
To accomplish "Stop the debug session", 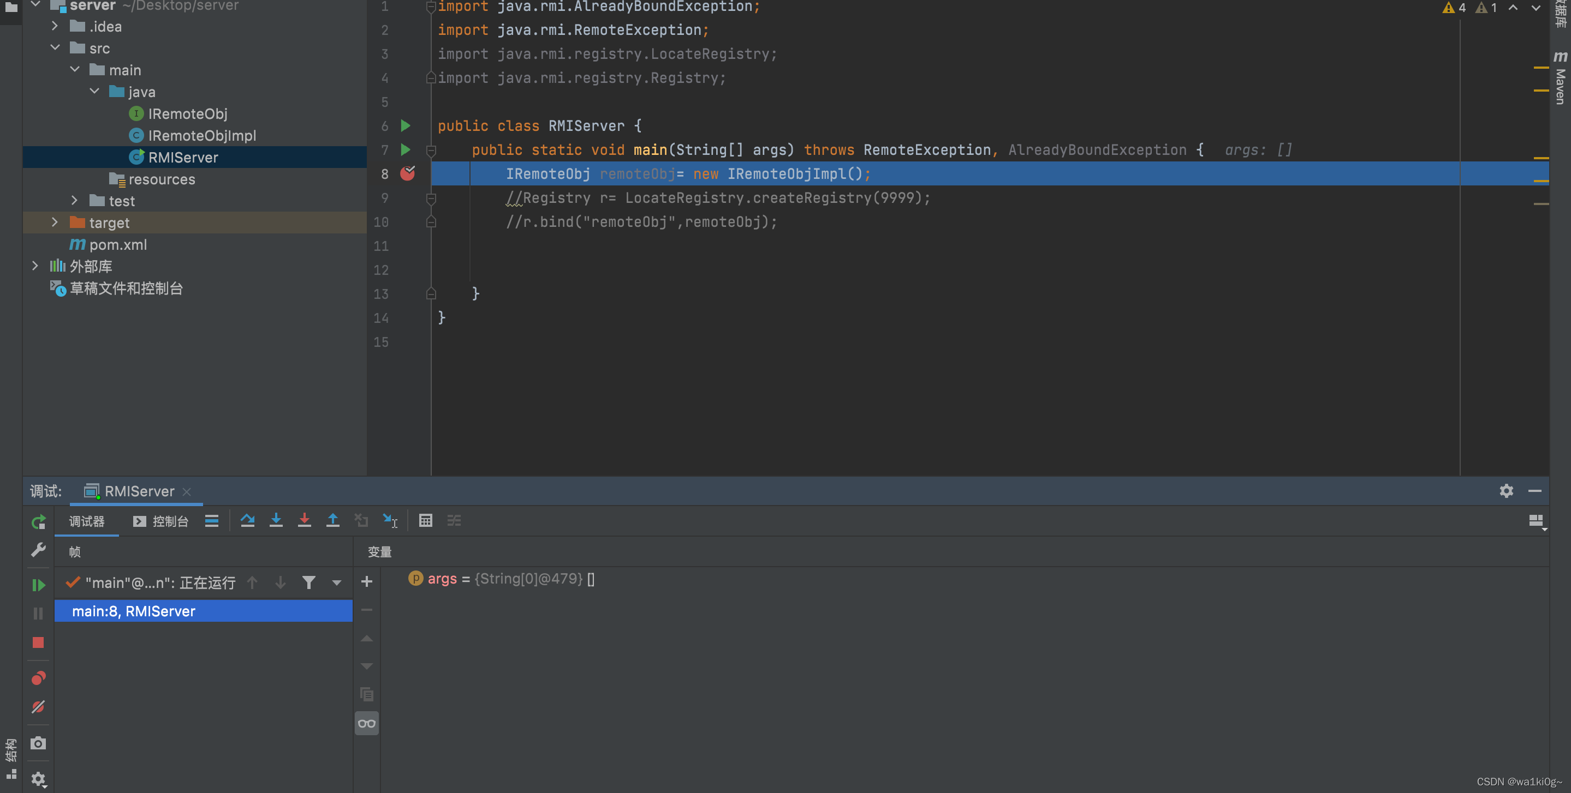I will pyautogui.click(x=38, y=642).
